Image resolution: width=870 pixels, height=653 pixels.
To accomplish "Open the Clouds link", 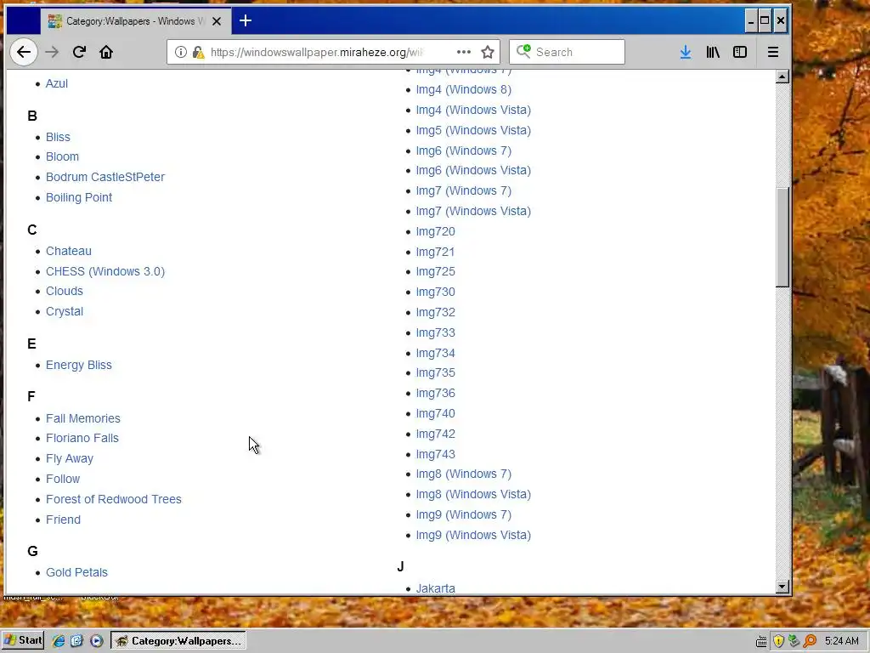I will 65,291.
